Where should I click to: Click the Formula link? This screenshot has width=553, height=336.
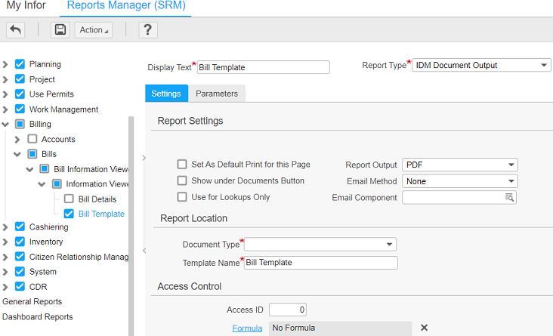coord(247,328)
